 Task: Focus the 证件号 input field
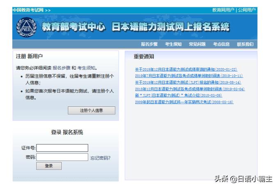pos(62,148)
